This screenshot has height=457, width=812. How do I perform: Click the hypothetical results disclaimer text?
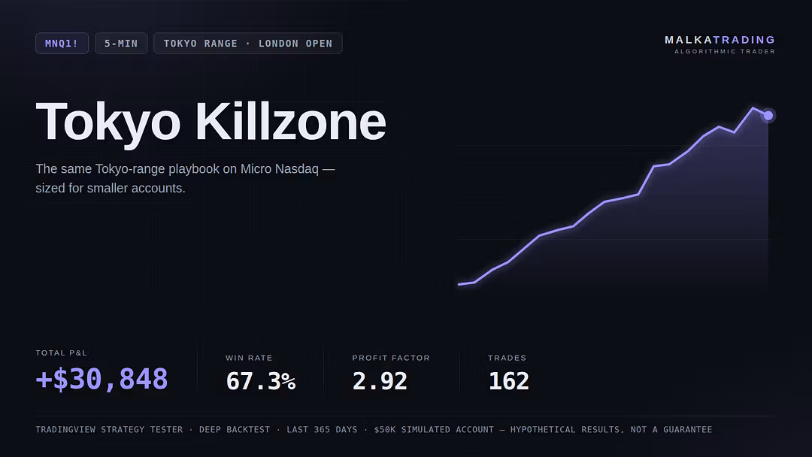click(x=611, y=430)
